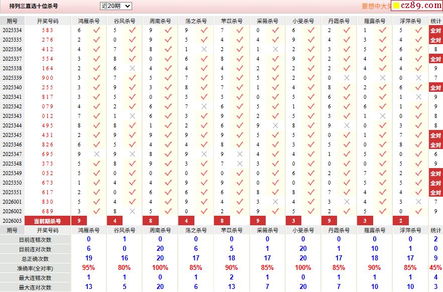Select period number 2025339
Image resolution: width=443 pixels, height=292 pixels.
click(12, 78)
